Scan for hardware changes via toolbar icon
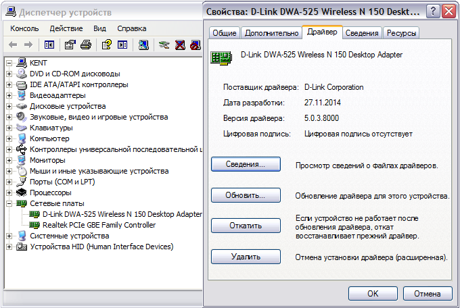The image size is (460, 308). point(143,45)
